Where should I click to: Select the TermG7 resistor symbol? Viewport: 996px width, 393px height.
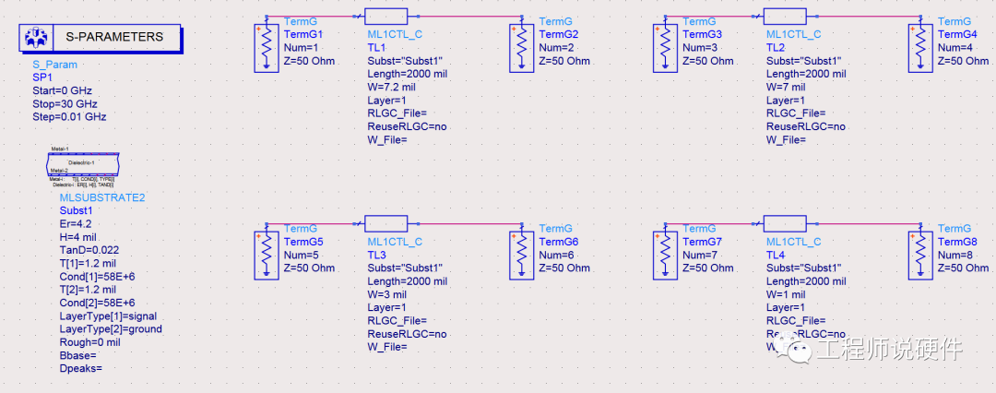tap(667, 255)
